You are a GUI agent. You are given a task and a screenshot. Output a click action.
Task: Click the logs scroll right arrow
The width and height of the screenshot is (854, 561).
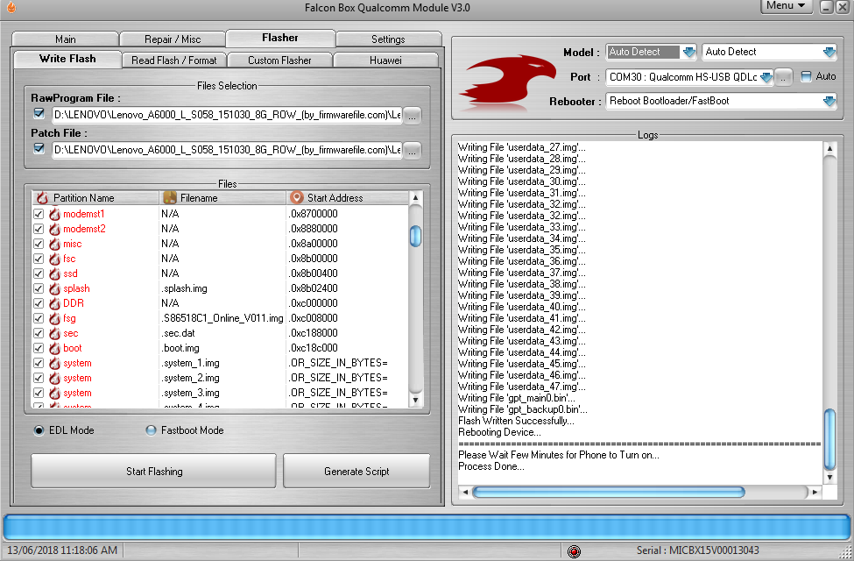point(815,492)
